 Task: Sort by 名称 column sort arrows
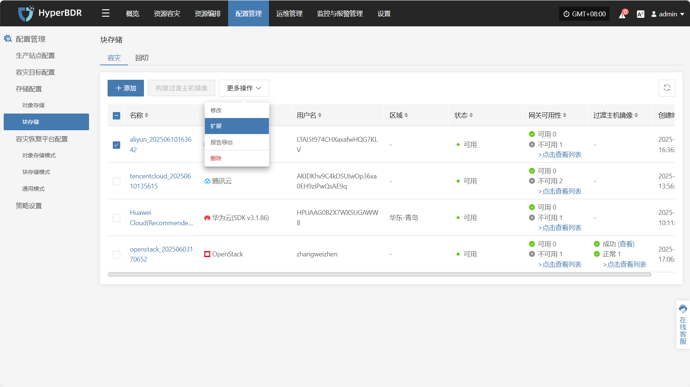click(147, 115)
